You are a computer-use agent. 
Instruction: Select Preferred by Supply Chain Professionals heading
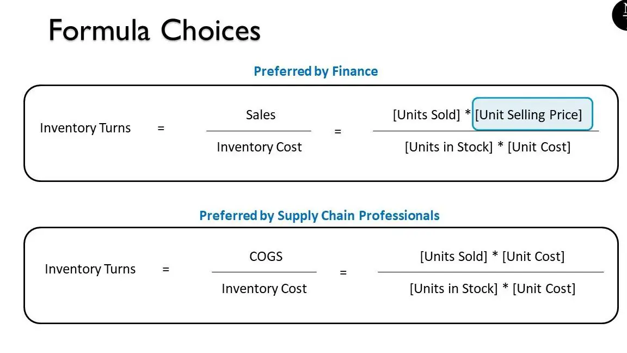tap(319, 216)
